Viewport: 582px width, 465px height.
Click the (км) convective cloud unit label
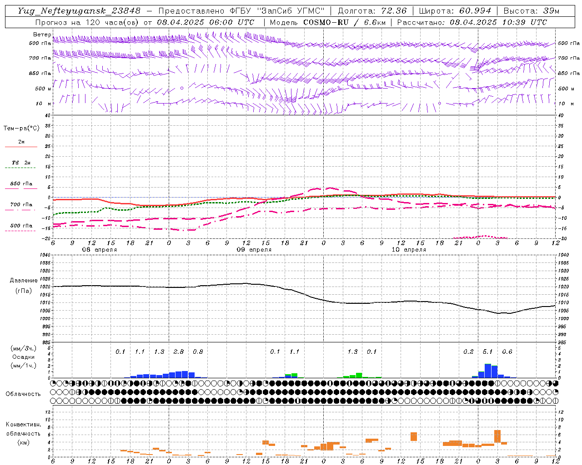[23, 442]
